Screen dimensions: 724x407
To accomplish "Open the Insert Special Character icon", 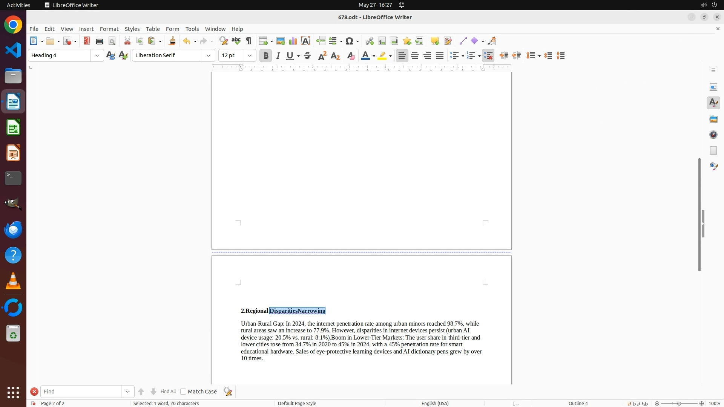I will (x=350, y=41).
